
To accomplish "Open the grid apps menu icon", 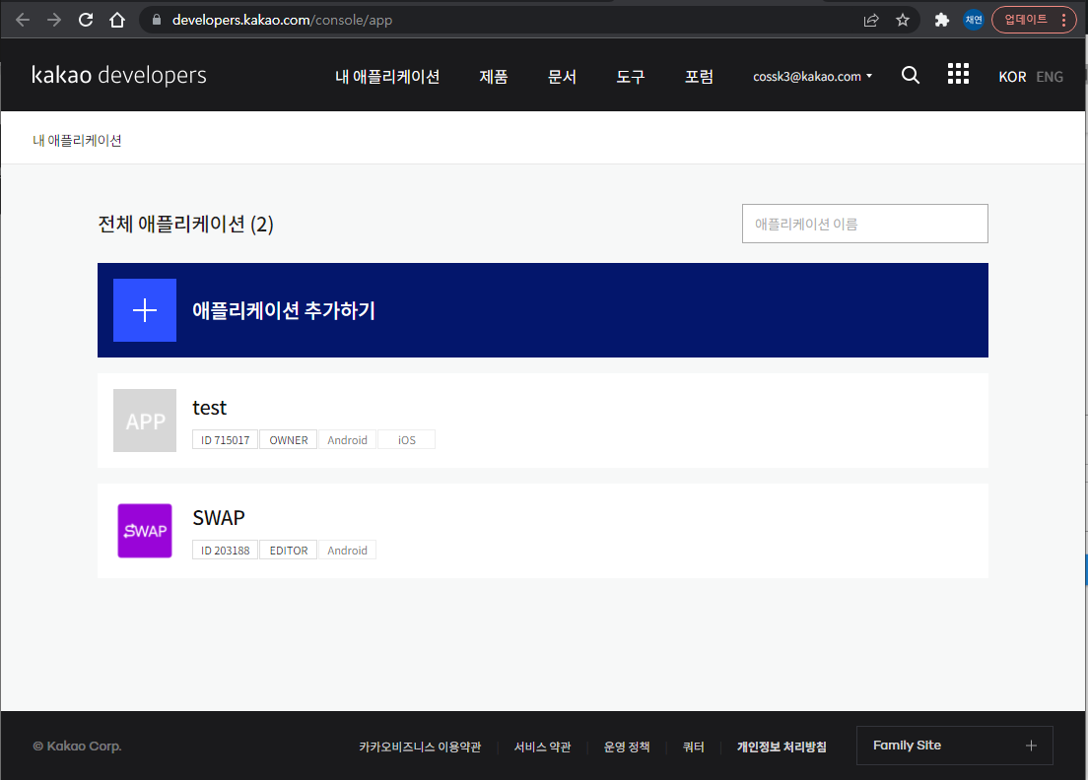I will tap(958, 74).
